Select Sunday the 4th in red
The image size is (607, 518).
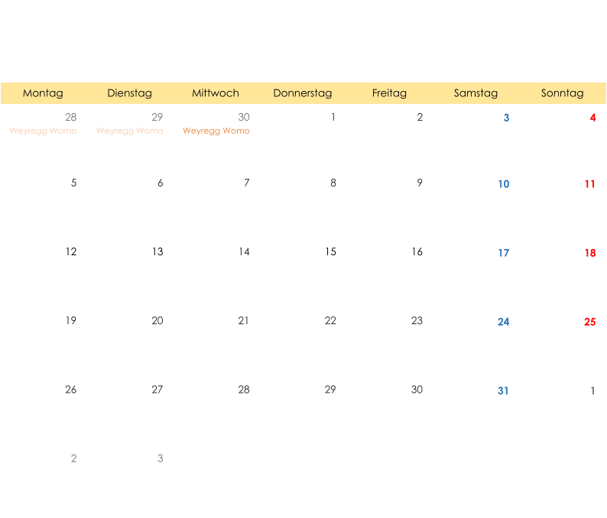click(592, 118)
